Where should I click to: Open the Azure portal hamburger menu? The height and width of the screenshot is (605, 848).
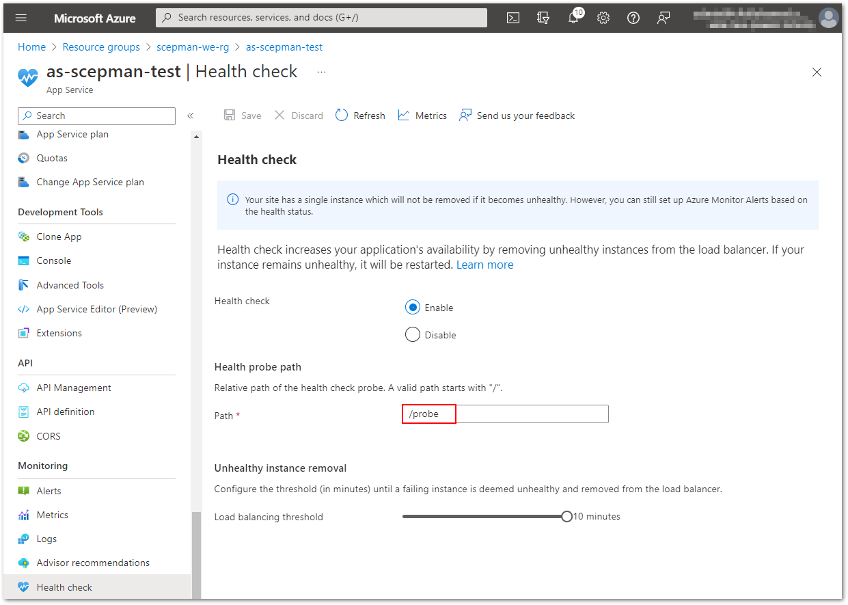(x=21, y=18)
